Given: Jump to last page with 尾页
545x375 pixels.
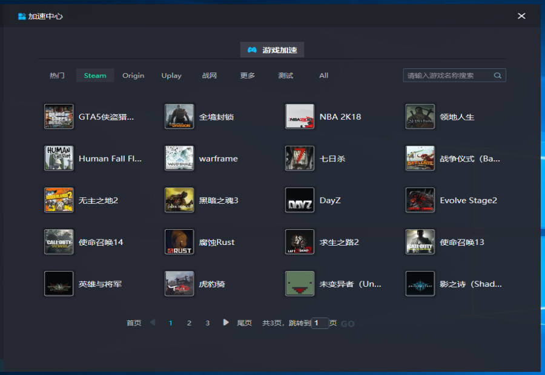Looking at the screenshot, I should (x=245, y=323).
